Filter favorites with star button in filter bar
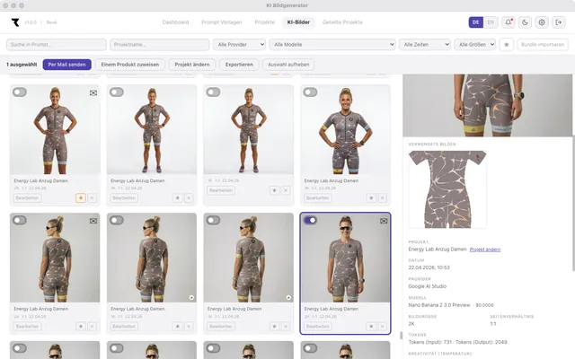Screen dimensions: 575x359 507,45
